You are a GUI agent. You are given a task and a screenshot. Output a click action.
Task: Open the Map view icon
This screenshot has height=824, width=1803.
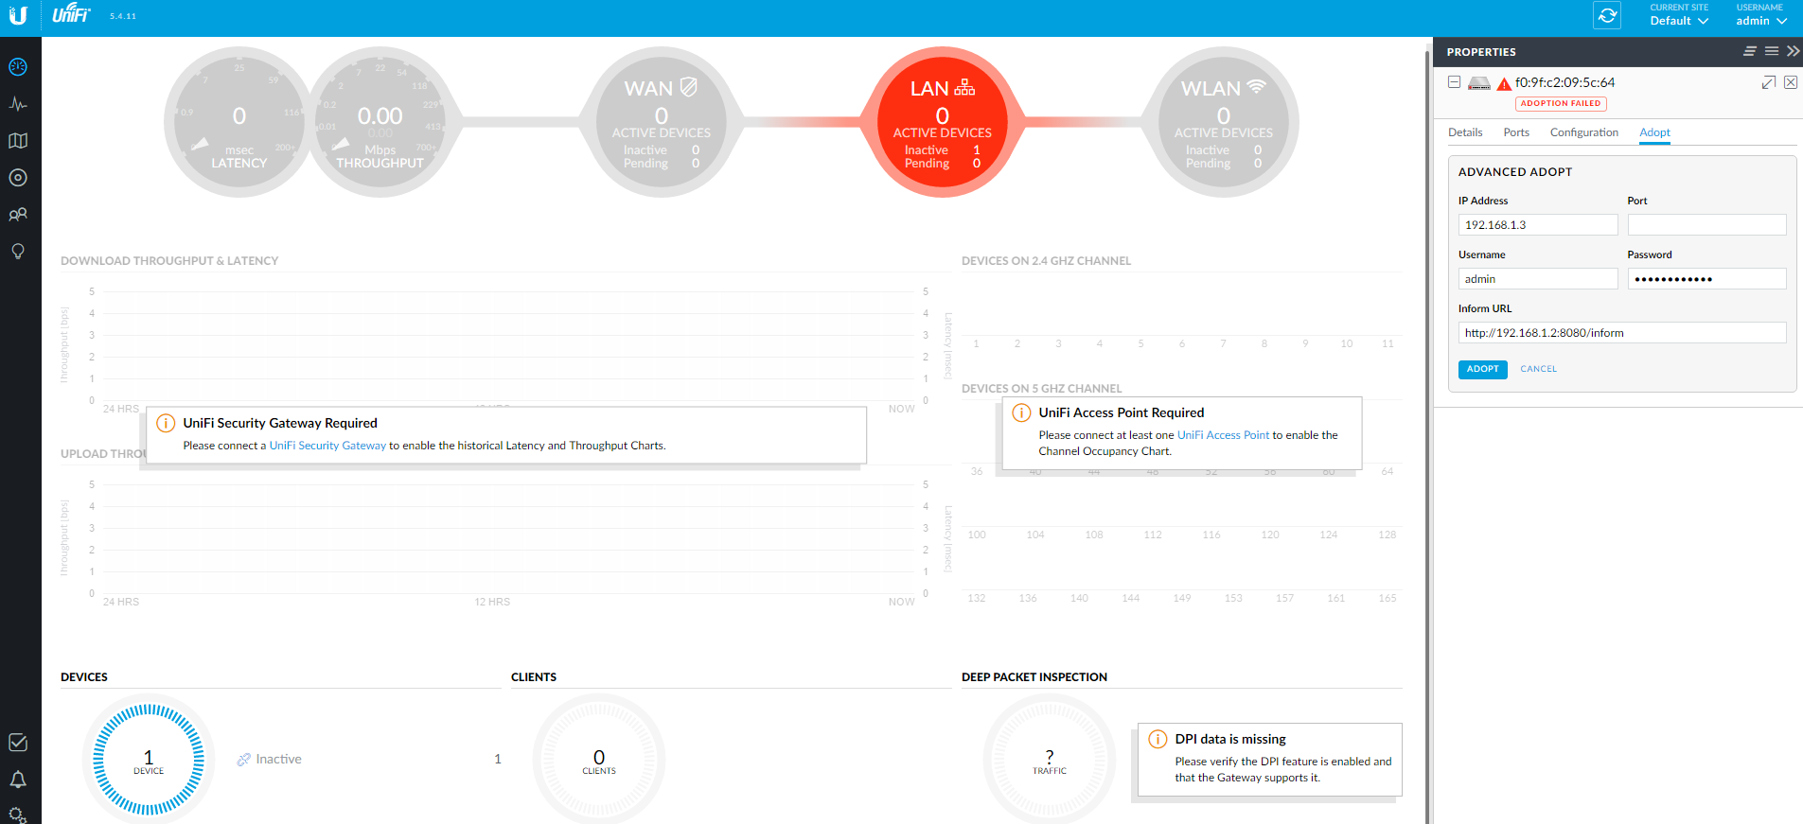[18, 141]
